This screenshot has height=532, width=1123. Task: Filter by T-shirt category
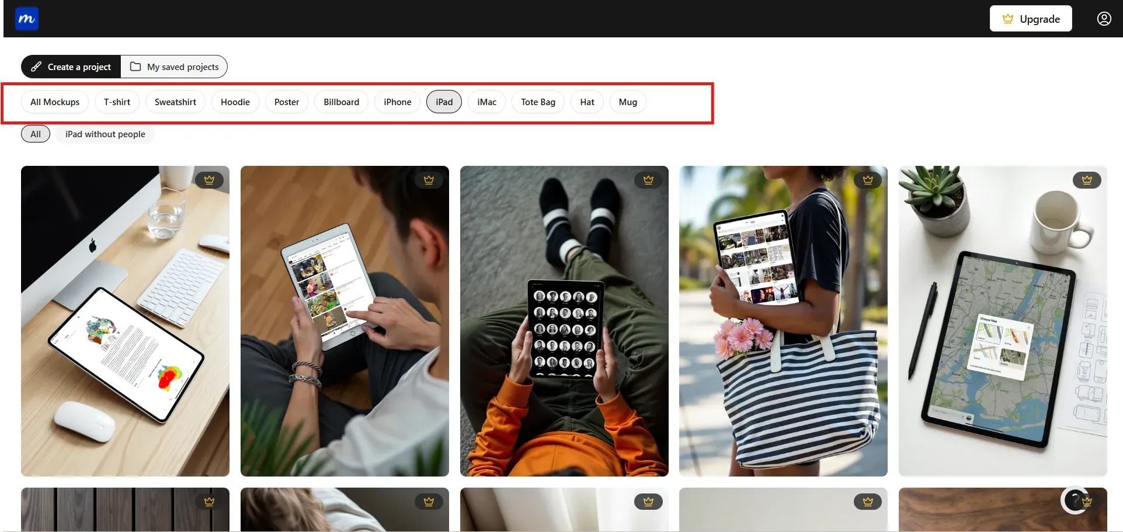point(117,102)
